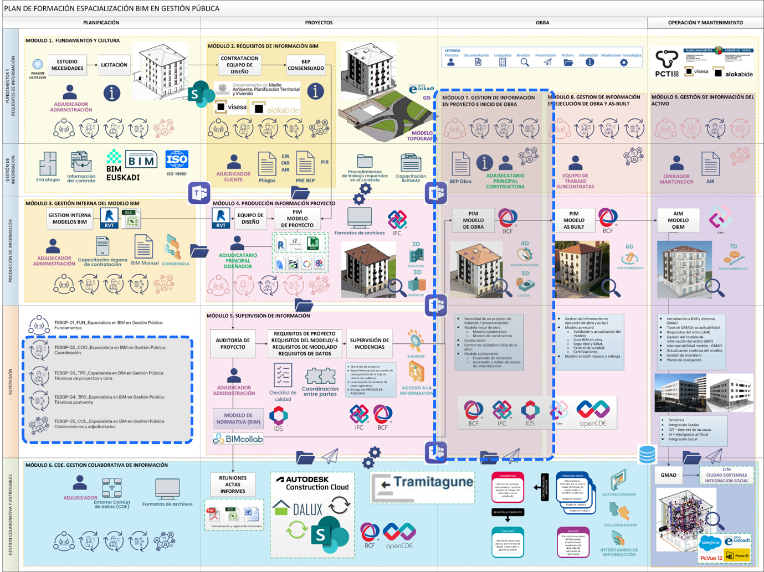Select the EQUIPO DE TRABAJO SUBCONTRATAS person icon

pos(576,163)
